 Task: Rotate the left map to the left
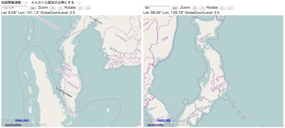[81, 8]
